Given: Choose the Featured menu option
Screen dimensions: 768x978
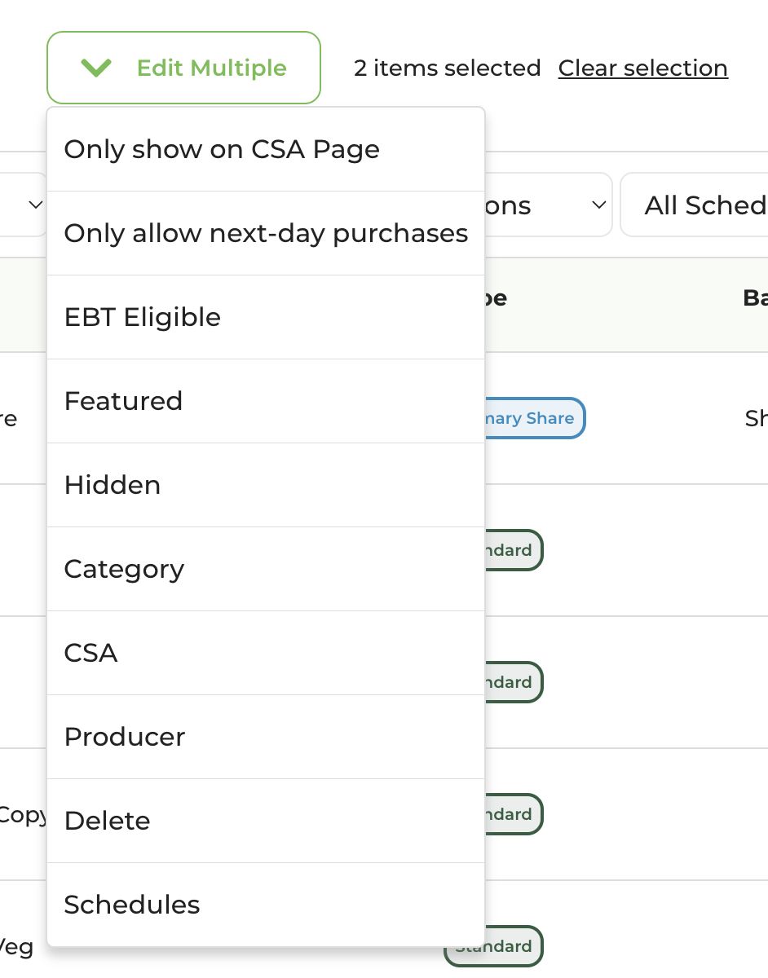Looking at the screenshot, I should pyautogui.click(x=266, y=401).
